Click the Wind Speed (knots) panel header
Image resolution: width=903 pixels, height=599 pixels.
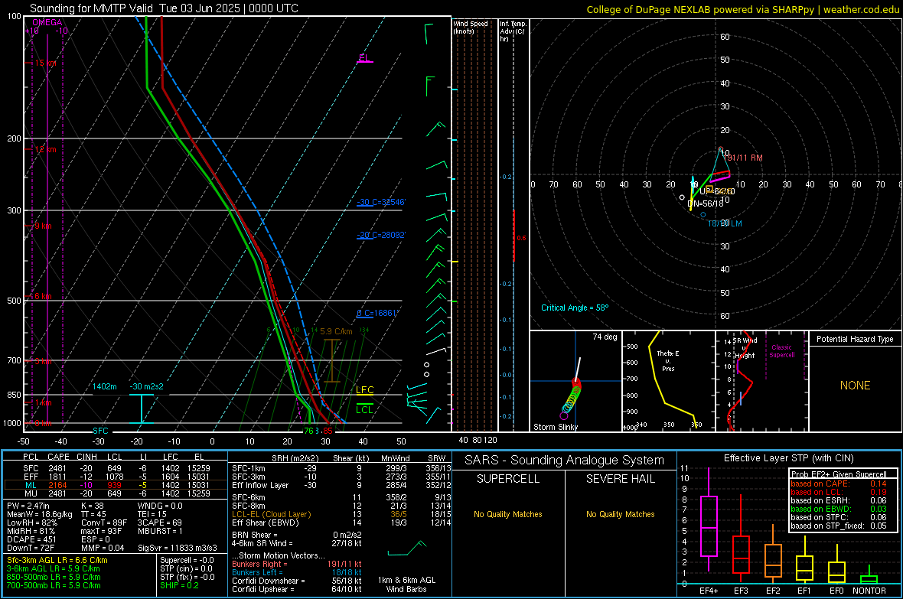pyautogui.click(x=471, y=27)
